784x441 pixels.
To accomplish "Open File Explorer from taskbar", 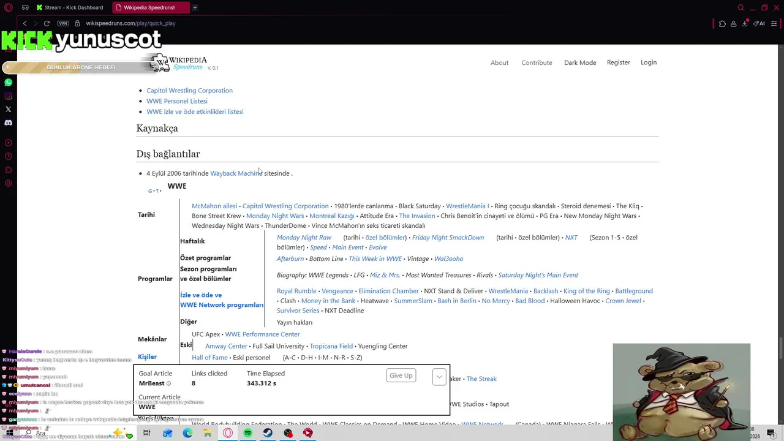I will tap(208, 433).
